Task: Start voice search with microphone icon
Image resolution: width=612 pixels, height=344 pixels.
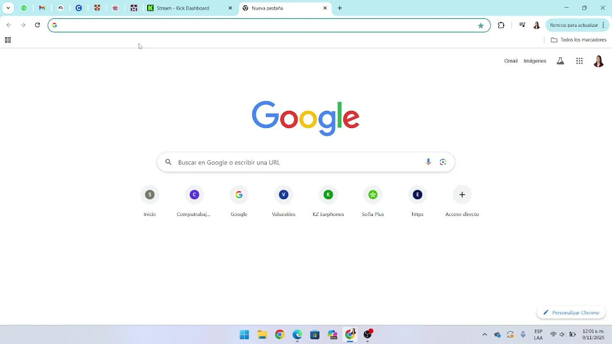Action: coord(428,162)
